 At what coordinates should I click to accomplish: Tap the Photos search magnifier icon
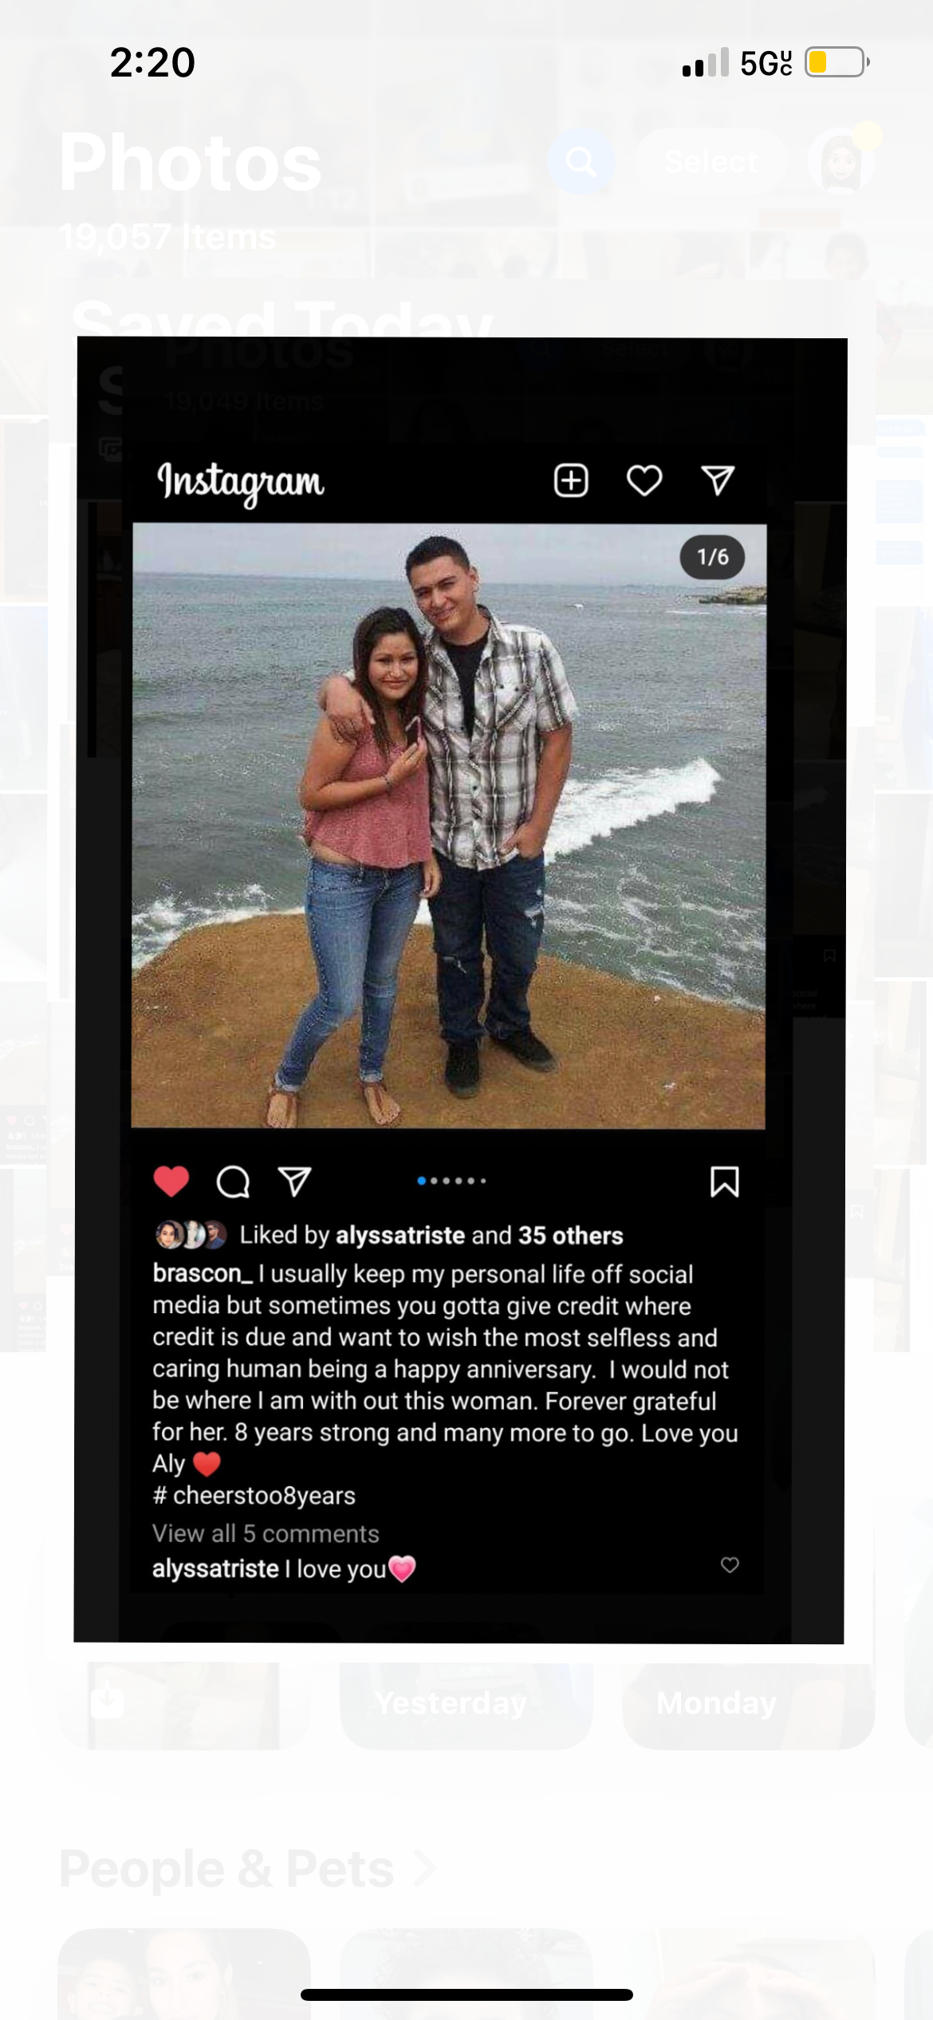[x=581, y=162]
